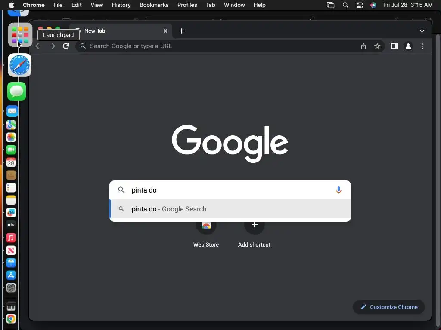The image size is (441, 330).
Task: Click the overlapping windows icon in the menu bar
Action: coord(330,5)
